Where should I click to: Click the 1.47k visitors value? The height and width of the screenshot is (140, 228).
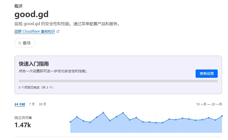coord(23,125)
